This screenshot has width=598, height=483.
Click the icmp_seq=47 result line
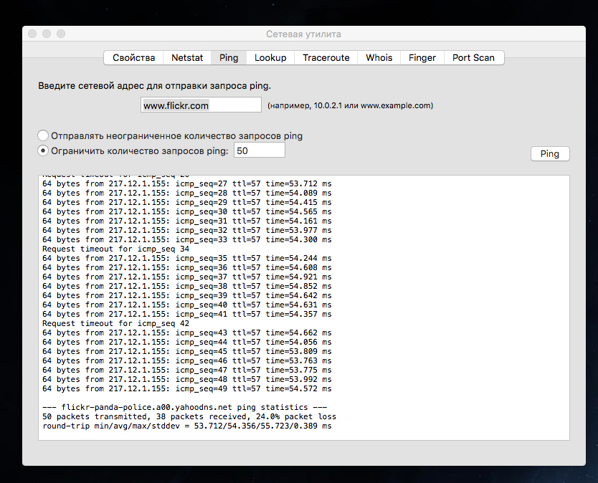187,370
